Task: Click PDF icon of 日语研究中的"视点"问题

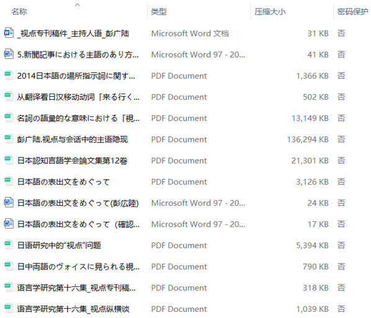Action: tap(9, 245)
